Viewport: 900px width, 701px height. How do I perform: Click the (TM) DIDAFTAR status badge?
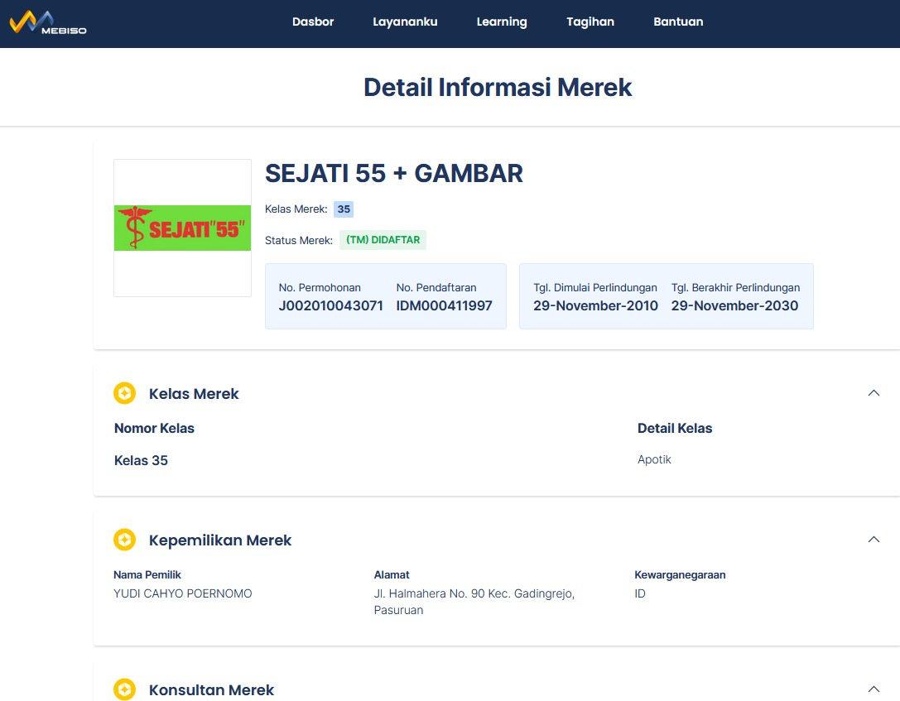(383, 240)
